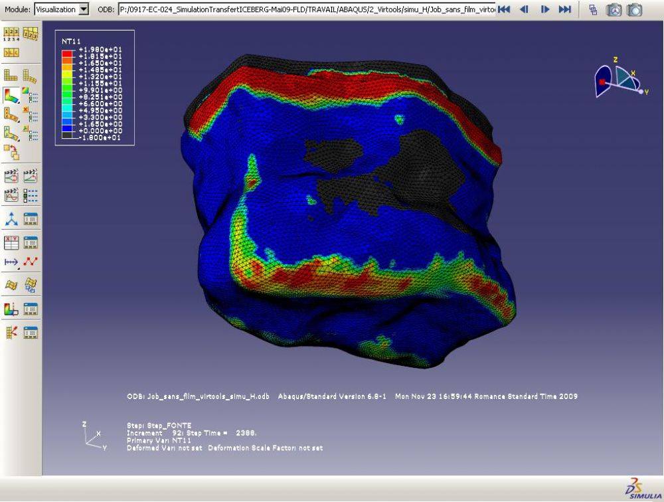Step to the previous frame
The width and height of the screenshot is (664, 502).
(x=524, y=9)
